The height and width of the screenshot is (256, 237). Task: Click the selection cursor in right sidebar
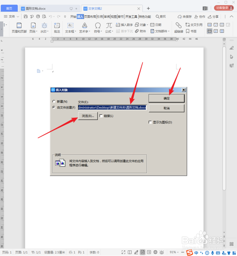(x=232, y=57)
